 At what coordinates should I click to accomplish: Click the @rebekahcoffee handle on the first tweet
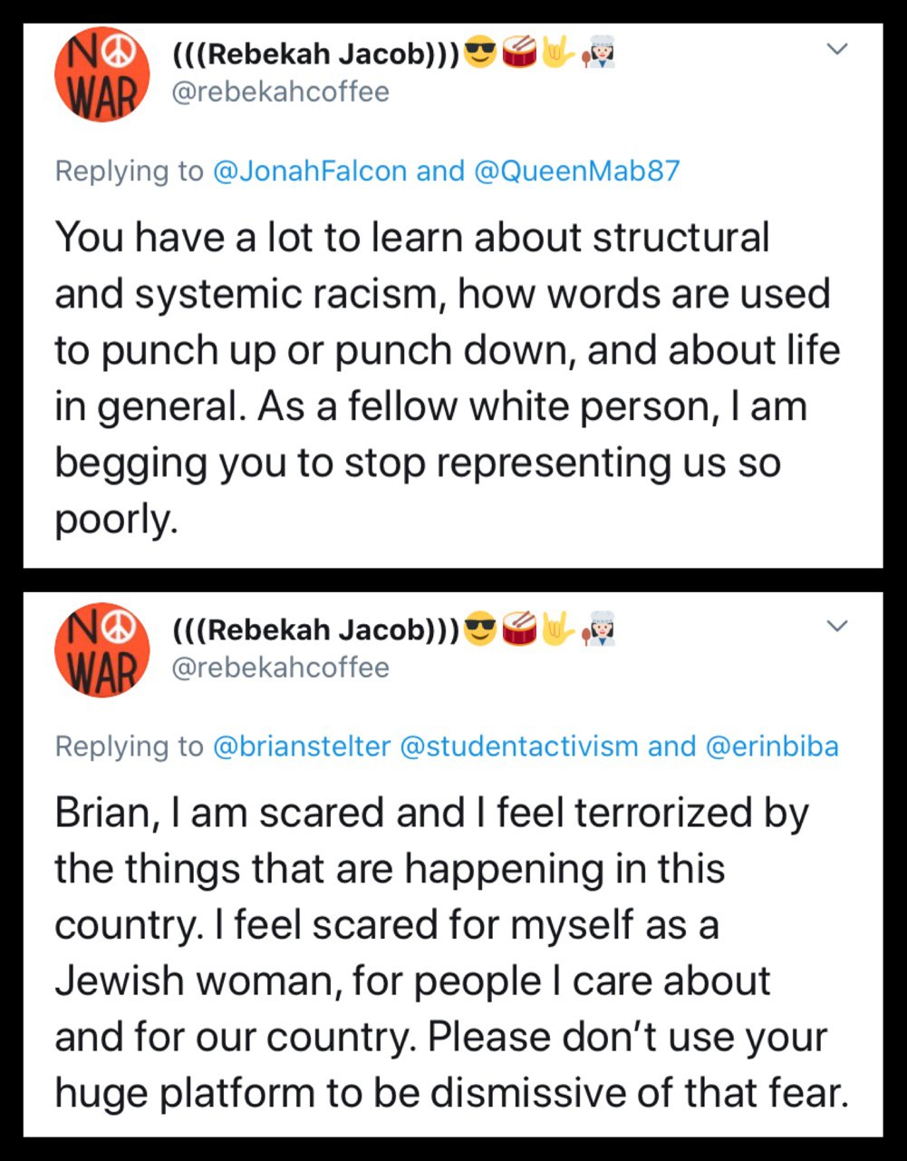tap(280, 92)
